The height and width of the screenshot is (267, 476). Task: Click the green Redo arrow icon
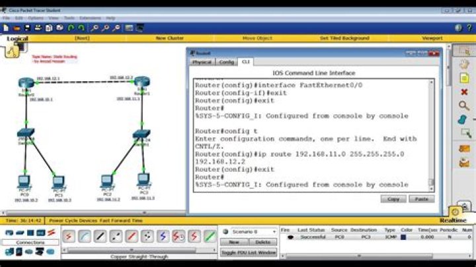pos(81,28)
